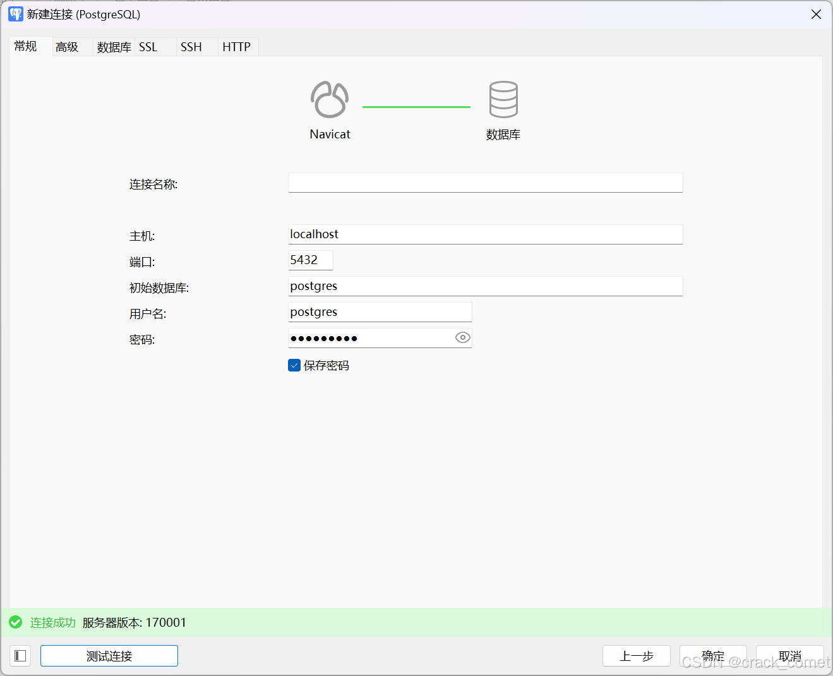Toggle the side panel icon button
Image resolution: width=833 pixels, height=676 pixels.
(x=20, y=656)
